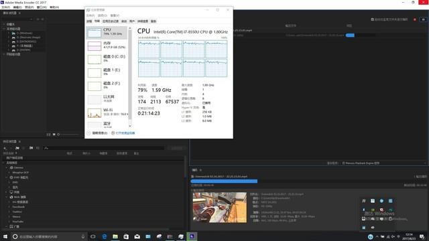
Task: Show hidden tray icons chevron
Action: click(x=377, y=236)
